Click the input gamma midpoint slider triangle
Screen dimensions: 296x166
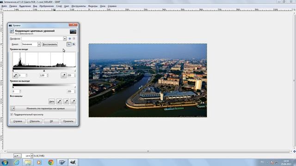click(44, 71)
